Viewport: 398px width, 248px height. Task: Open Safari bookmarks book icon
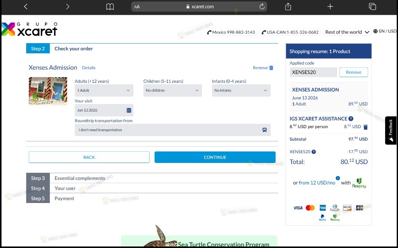(x=110, y=7)
